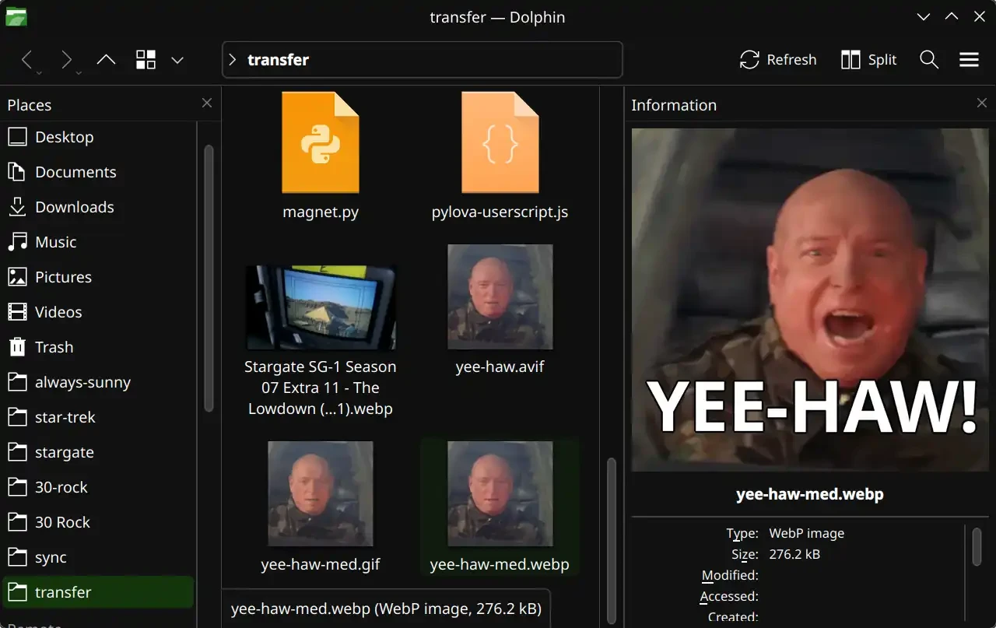Open the search tool
The image size is (996, 628).
pos(929,60)
